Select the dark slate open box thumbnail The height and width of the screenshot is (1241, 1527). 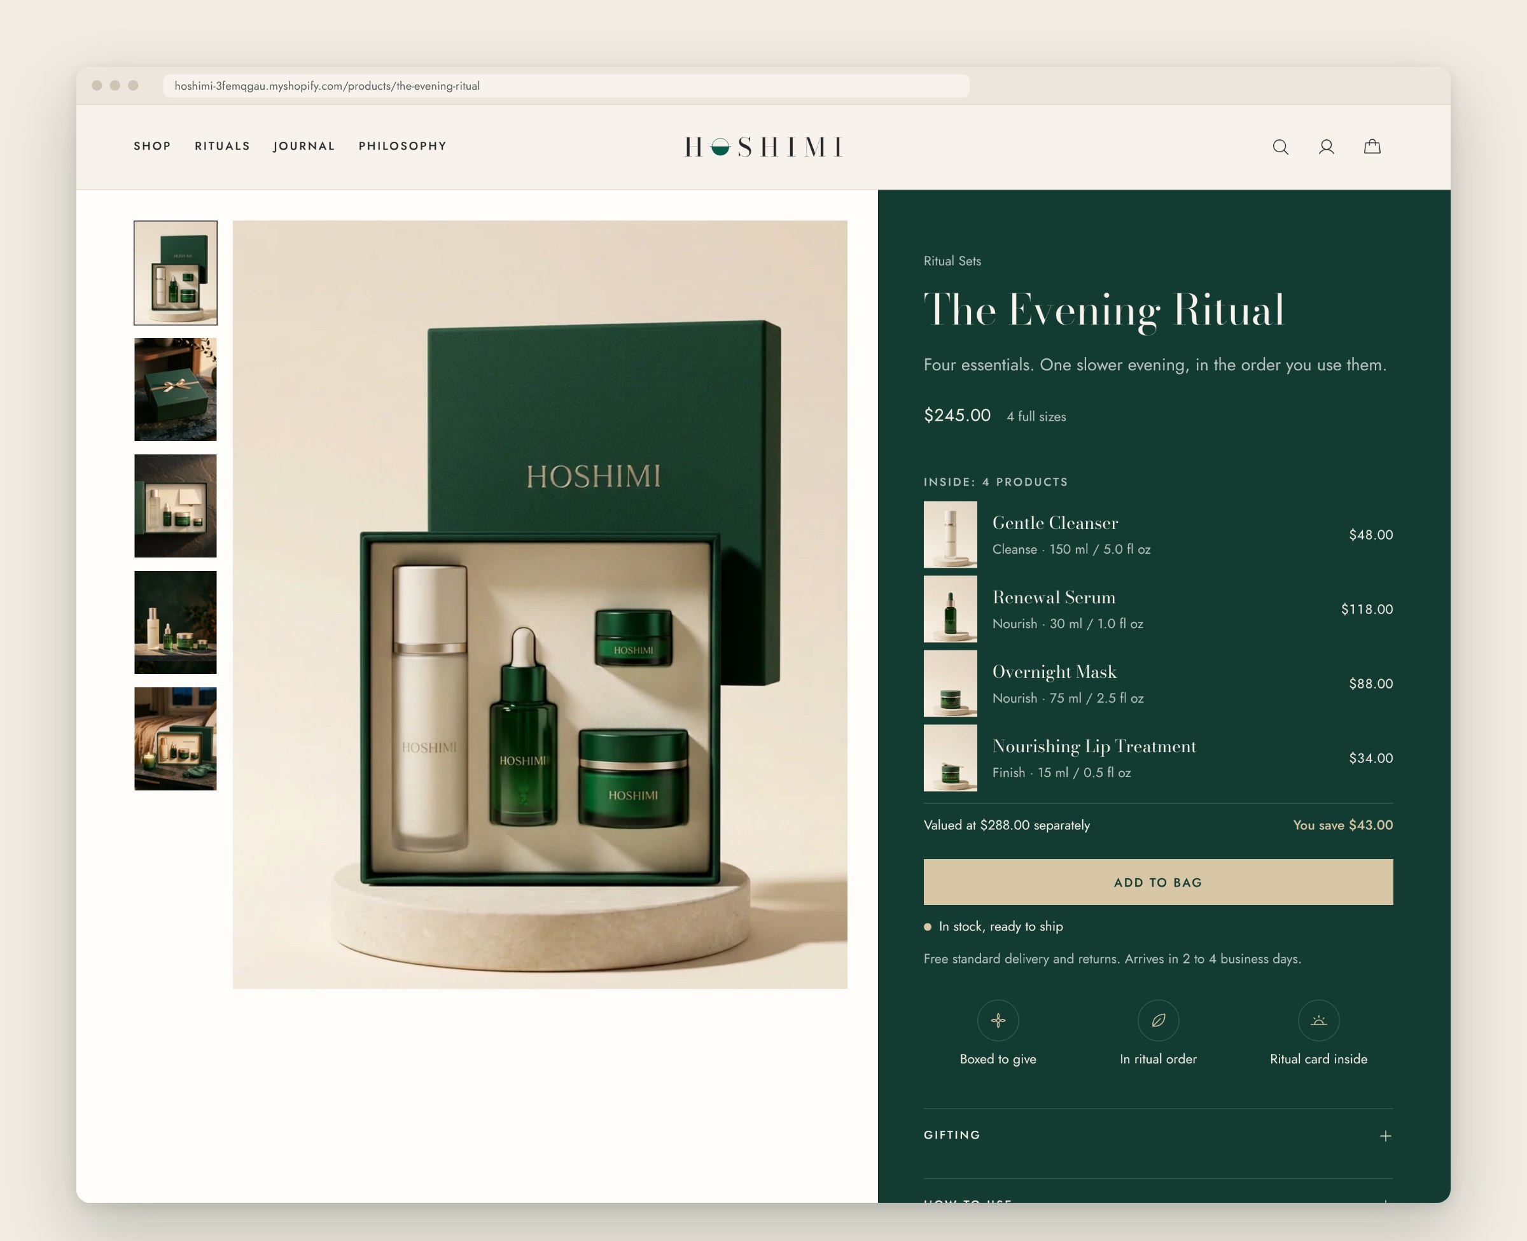[x=176, y=506]
